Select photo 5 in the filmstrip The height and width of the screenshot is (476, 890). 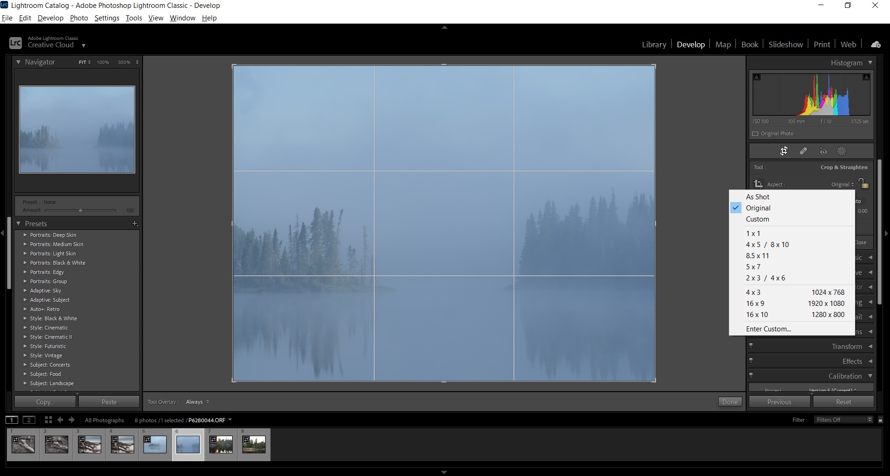pyautogui.click(x=155, y=444)
